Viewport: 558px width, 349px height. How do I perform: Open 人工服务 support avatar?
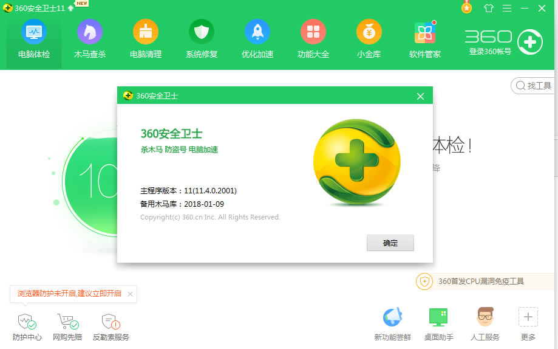[x=485, y=324]
